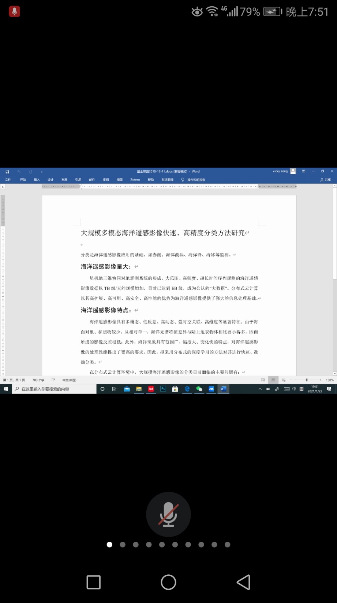Open Photoshop from the Windows taskbar
Image resolution: width=337 pixels, height=603 pixels.
point(163,389)
